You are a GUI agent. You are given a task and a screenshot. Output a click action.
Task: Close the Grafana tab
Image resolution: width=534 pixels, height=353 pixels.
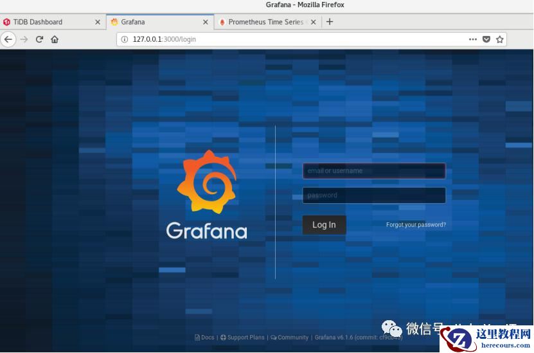(x=206, y=22)
